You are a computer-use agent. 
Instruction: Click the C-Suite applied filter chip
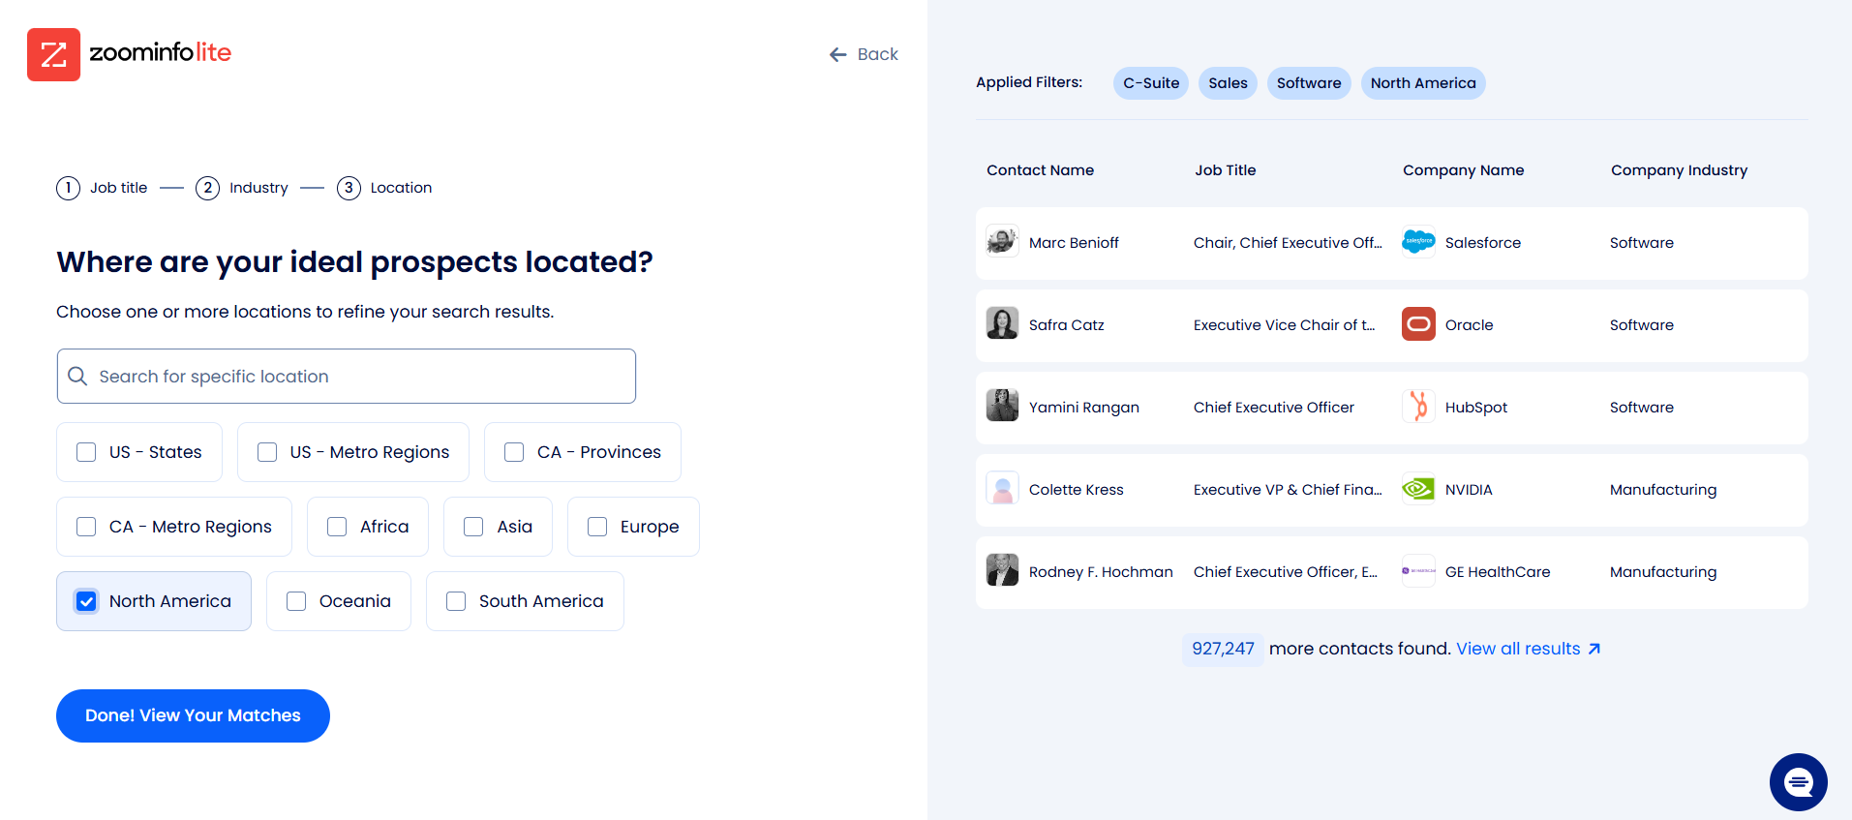pyautogui.click(x=1151, y=83)
